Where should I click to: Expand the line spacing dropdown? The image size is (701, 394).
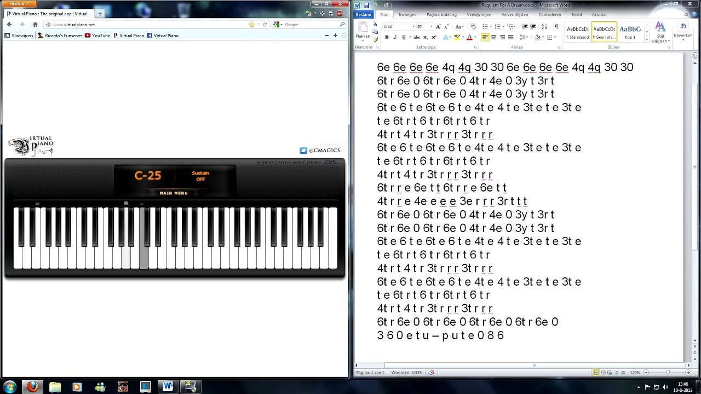tap(523, 37)
